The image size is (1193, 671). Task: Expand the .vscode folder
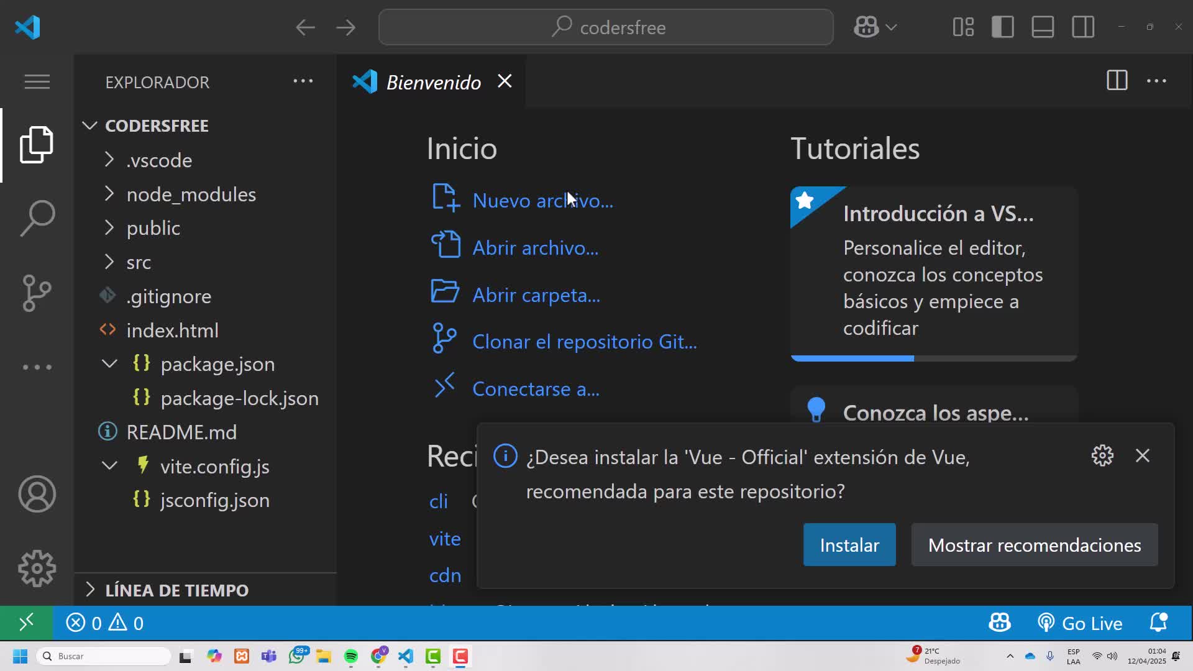[109, 160]
